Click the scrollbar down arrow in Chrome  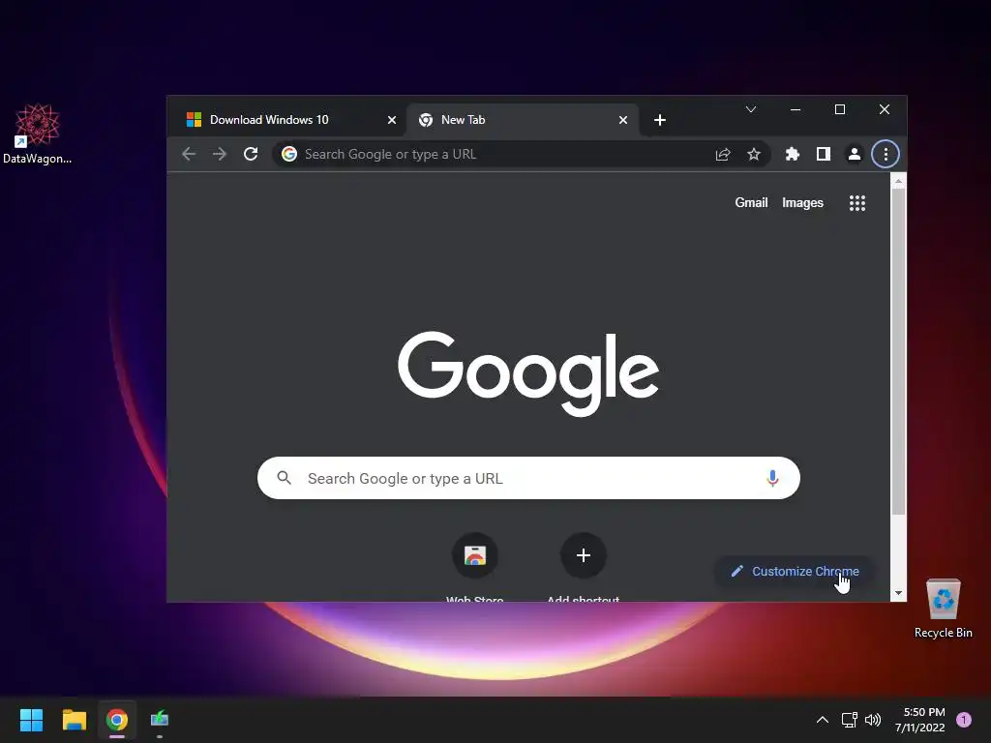[898, 593]
